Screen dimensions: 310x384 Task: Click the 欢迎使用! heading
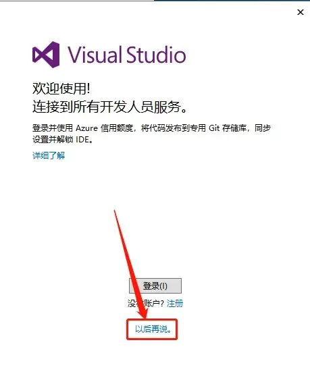coord(61,88)
